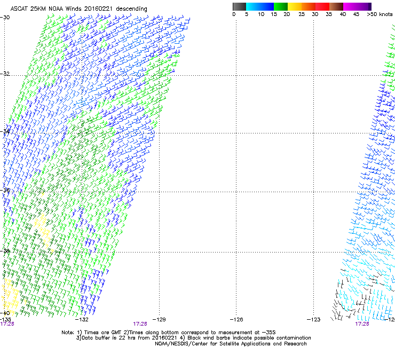Click the NOAA/NESDIS credit line

tap(231, 344)
